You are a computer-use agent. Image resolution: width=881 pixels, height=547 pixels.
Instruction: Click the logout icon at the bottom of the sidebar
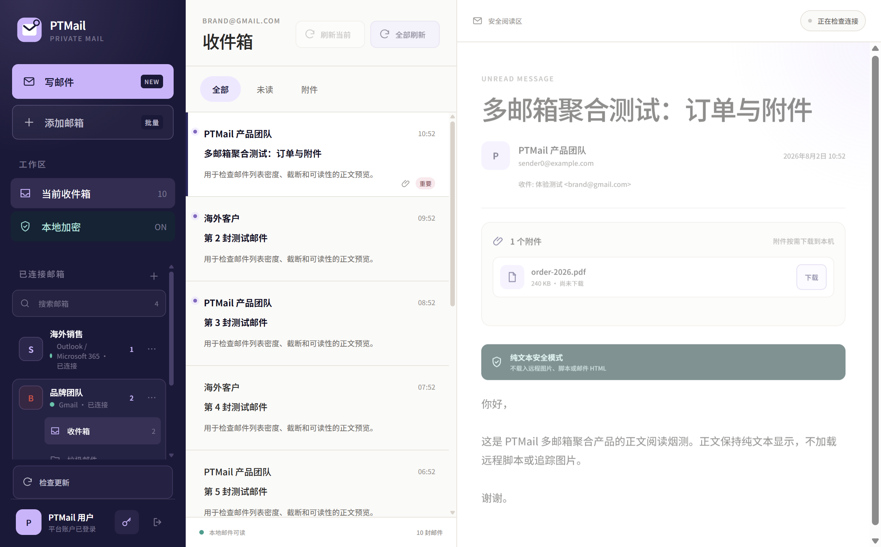click(x=157, y=522)
